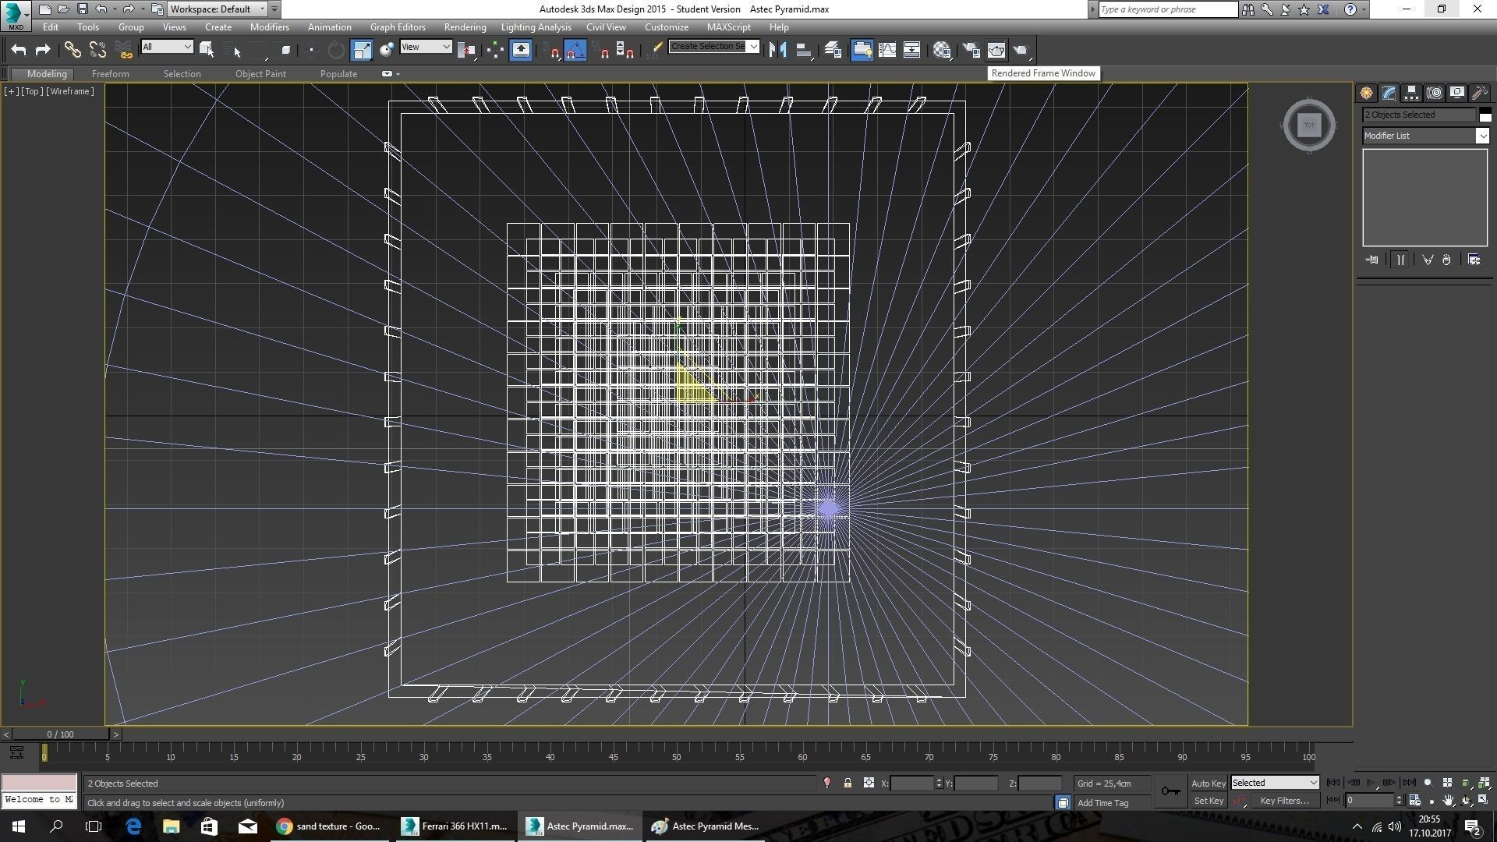The width and height of the screenshot is (1497, 842).
Task: Click the Set Key button
Action: click(x=1209, y=801)
